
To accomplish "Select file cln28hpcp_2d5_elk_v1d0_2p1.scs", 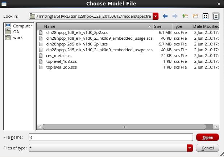I will 77,44.
